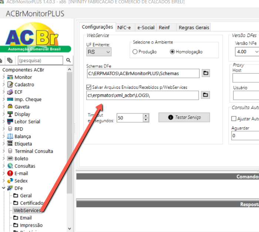Click the Aguardar value field
The image size is (259, 232).
click(245, 136)
